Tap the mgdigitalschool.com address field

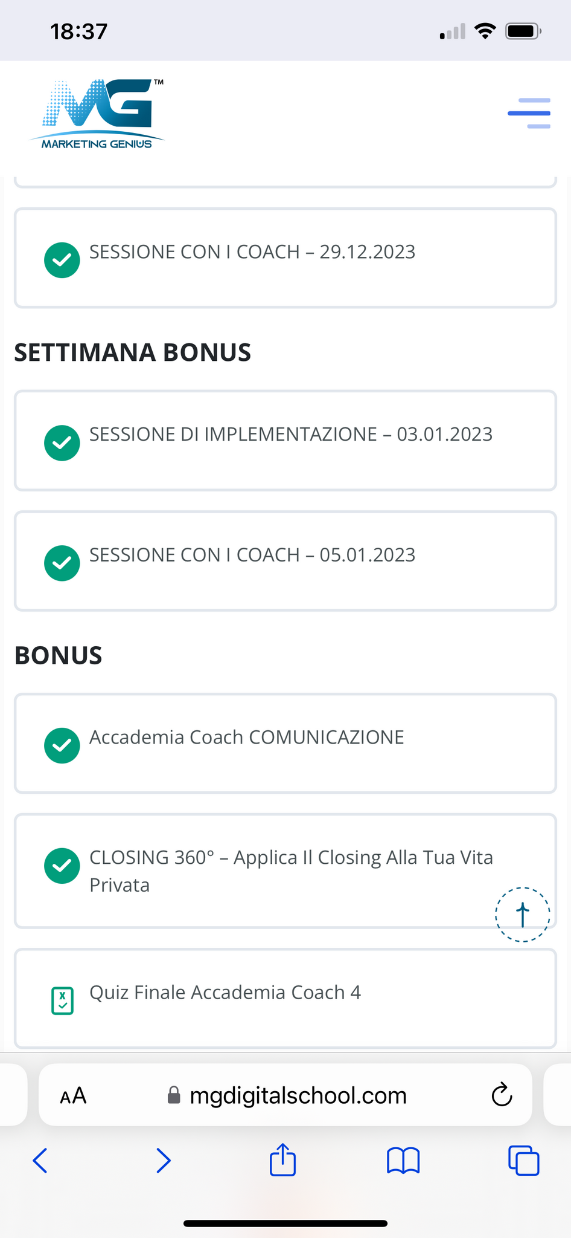298,1095
